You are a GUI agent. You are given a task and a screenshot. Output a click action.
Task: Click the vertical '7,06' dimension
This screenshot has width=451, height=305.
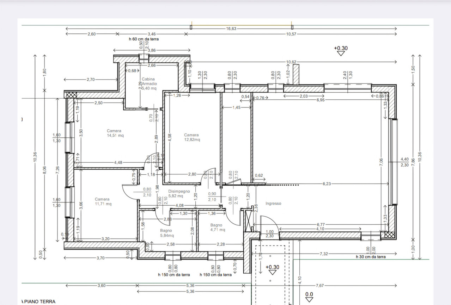tap(381, 162)
